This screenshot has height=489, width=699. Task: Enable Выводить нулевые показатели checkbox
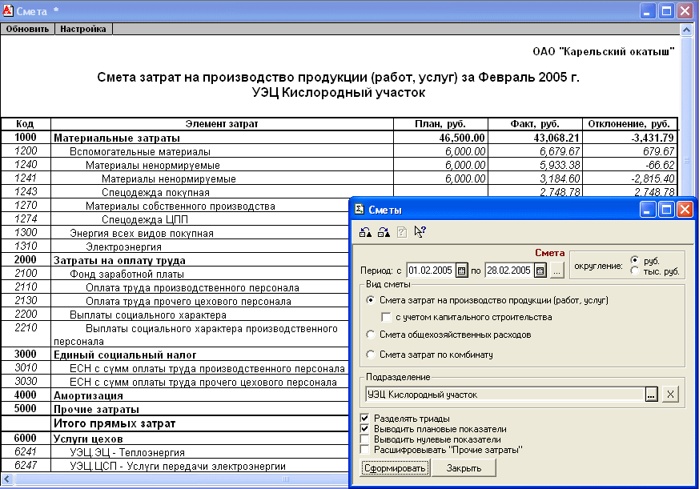tap(366, 439)
